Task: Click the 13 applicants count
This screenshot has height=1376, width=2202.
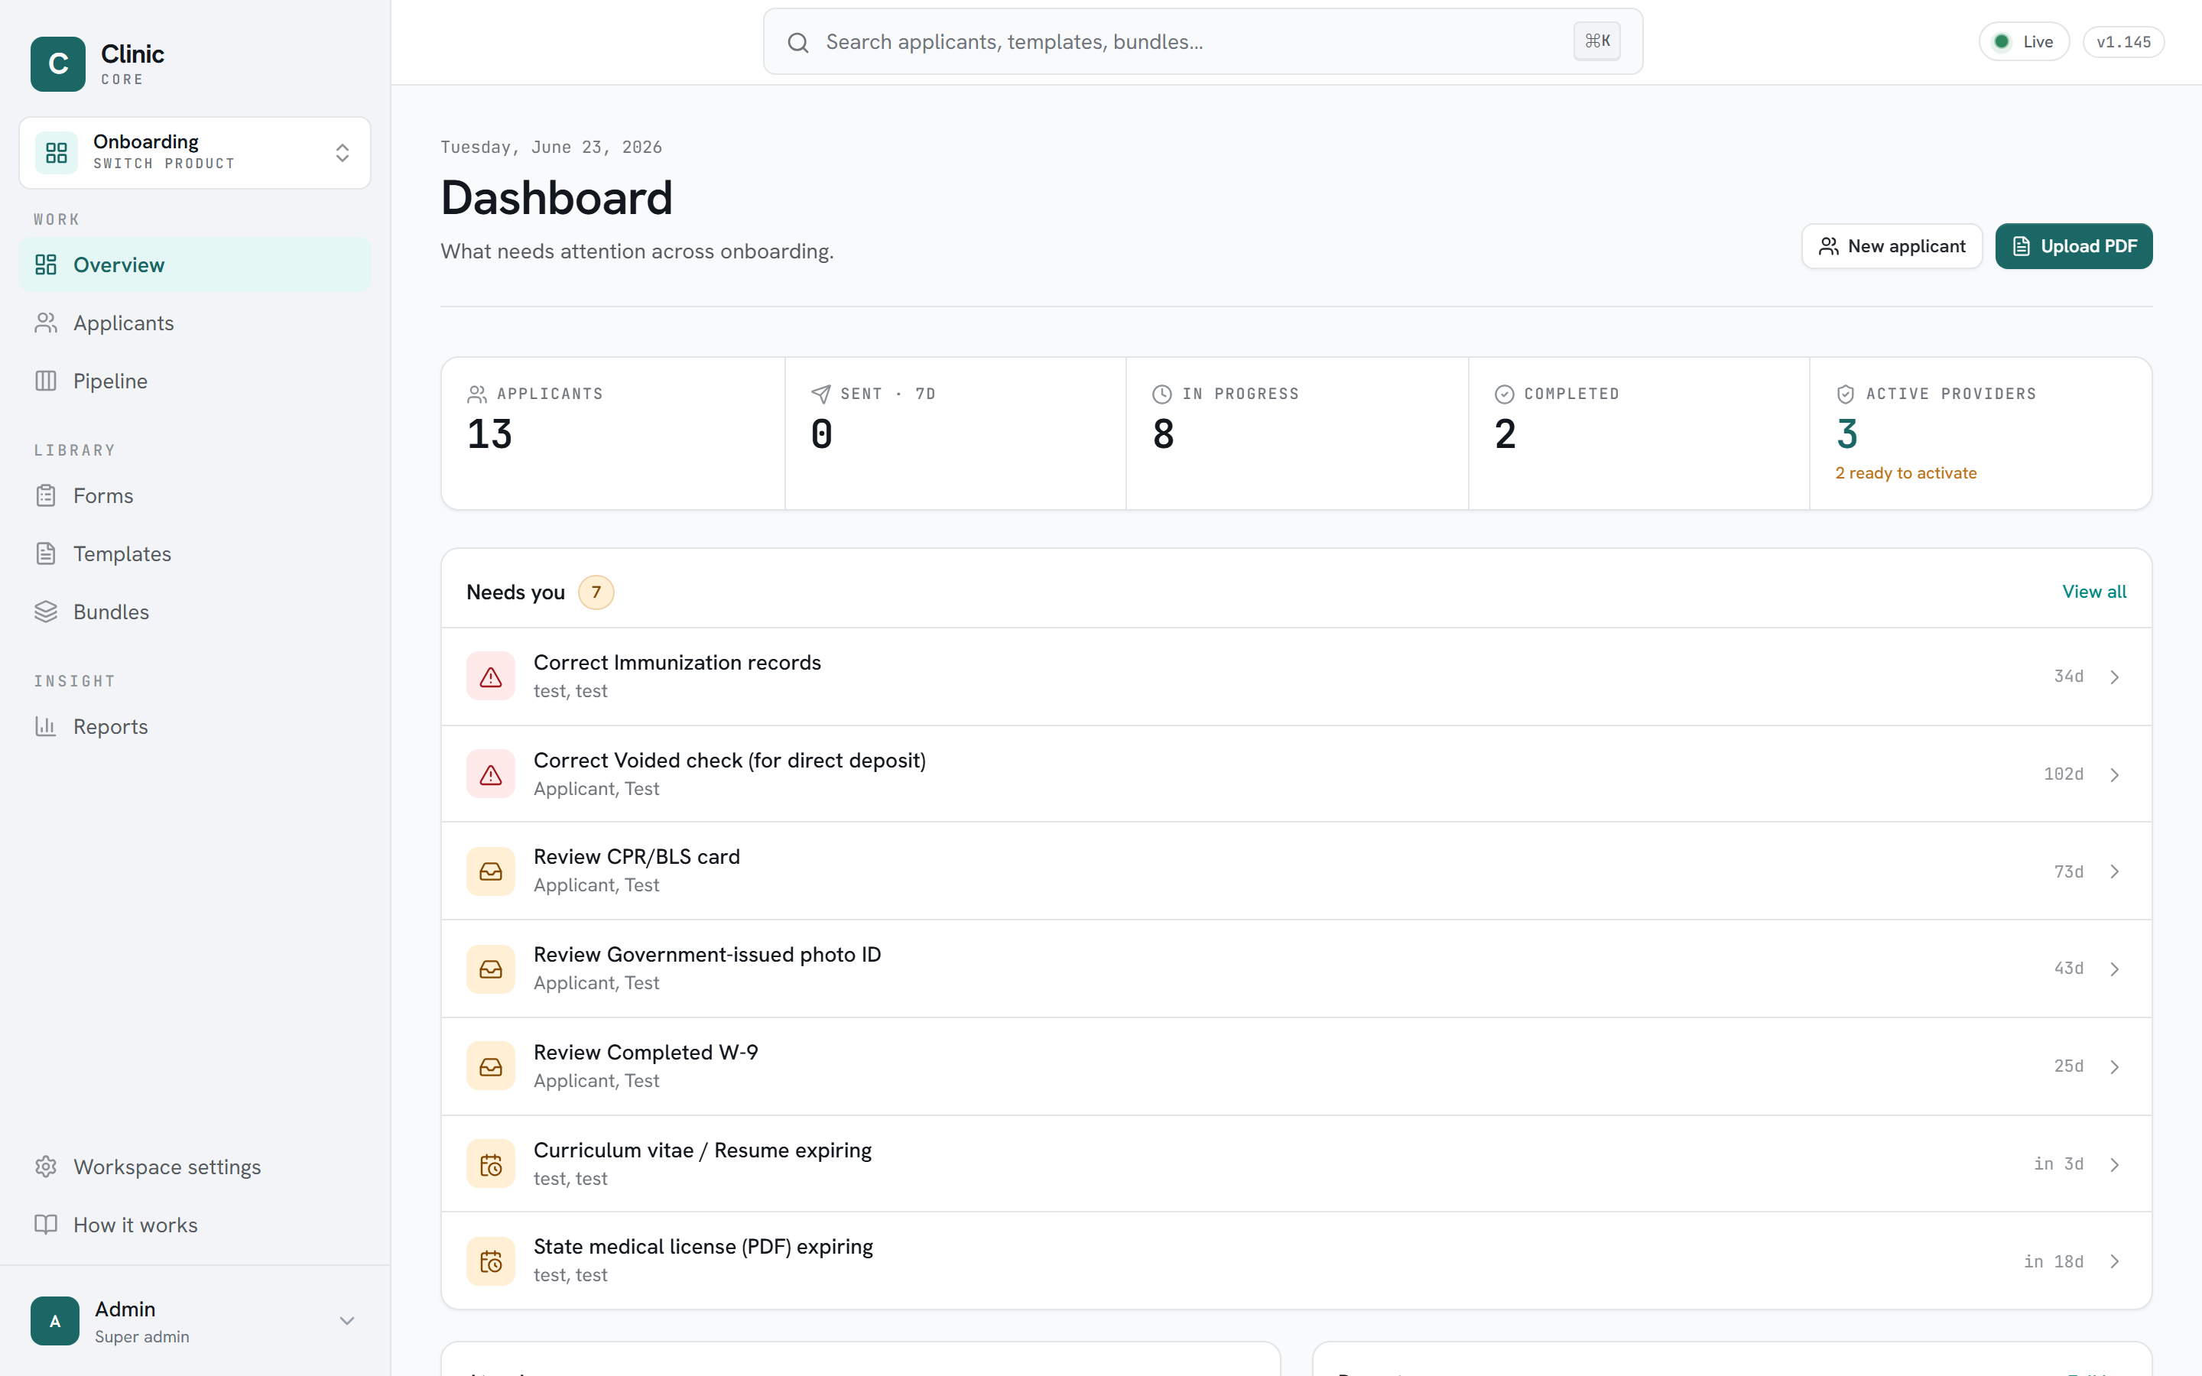Action: click(x=489, y=434)
